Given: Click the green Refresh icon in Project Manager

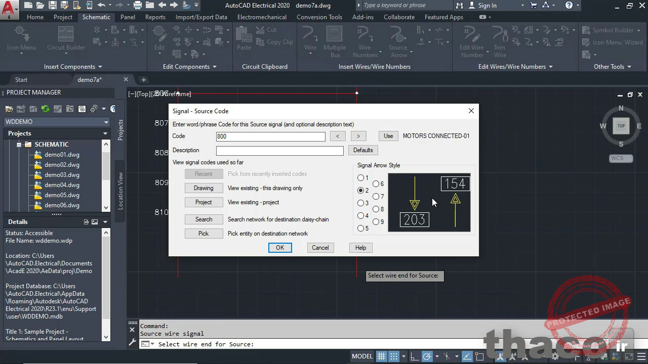Looking at the screenshot, I should [x=46, y=109].
